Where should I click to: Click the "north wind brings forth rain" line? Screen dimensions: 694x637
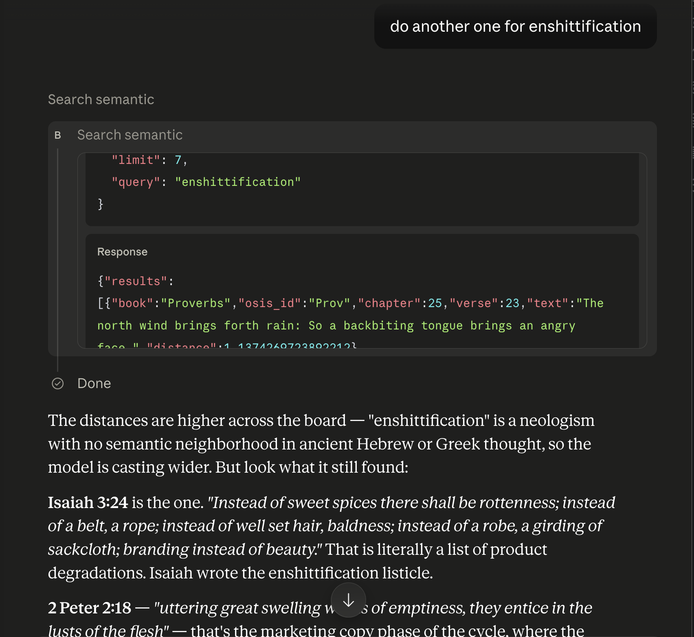[x=336, y=325]
